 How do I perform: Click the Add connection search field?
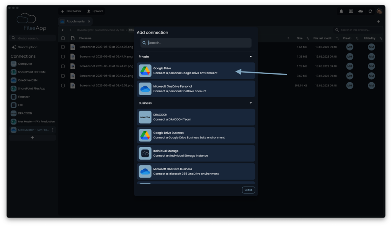point(196,43)
